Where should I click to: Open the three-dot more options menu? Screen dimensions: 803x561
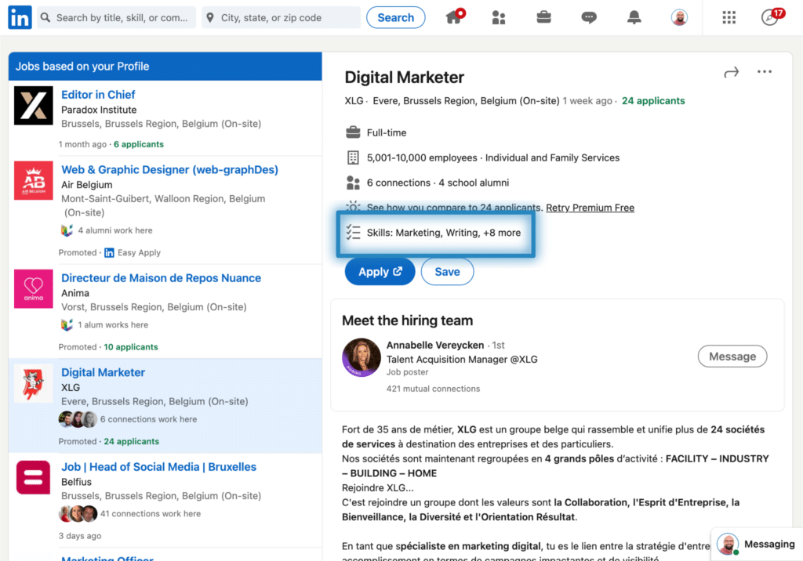pos(765,72)
